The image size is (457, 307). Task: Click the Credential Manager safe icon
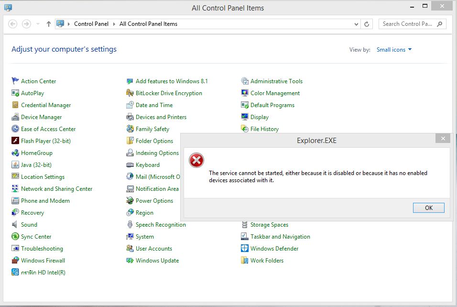(15, 105)
